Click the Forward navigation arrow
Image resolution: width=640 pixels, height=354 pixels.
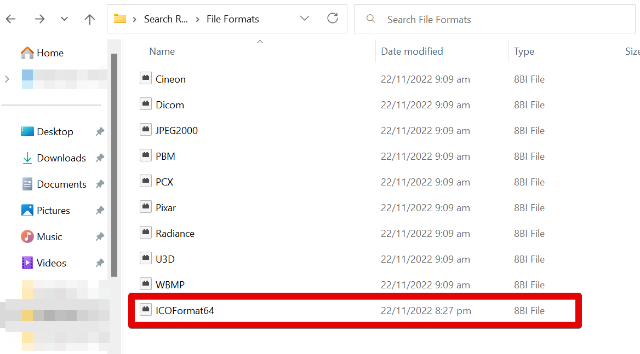[39, 19]
